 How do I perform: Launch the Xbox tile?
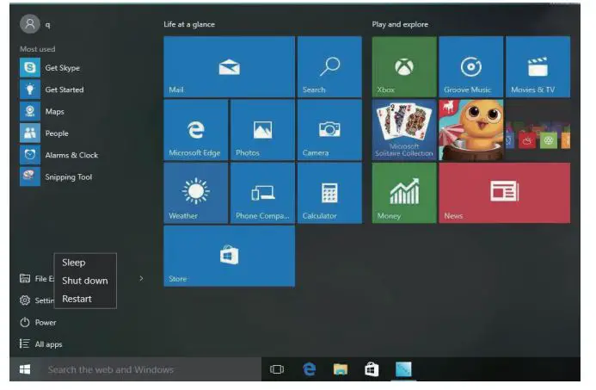pyautogui.click(x=404, y=66)
